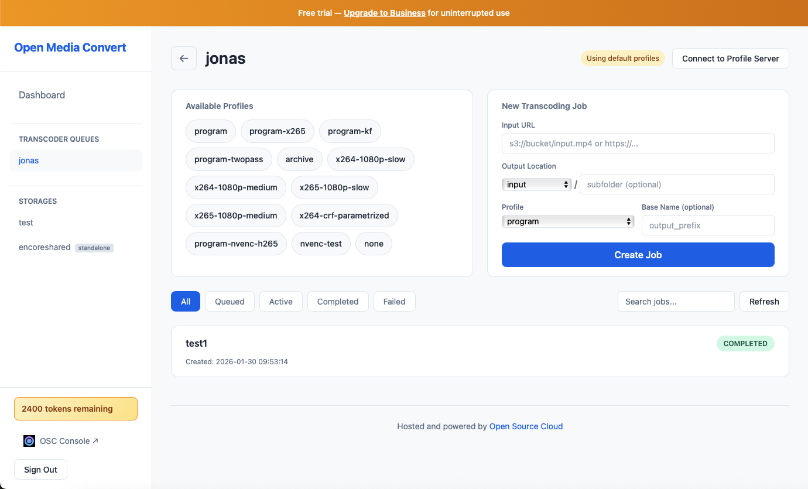Open the Output Location dropdown
The height and width of the screenshot is (489, 808).
(536, 184)
